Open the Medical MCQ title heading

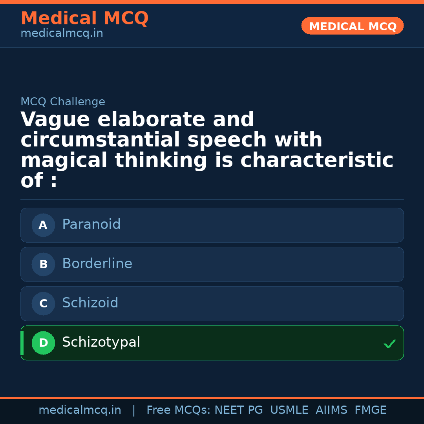click(x=84, y=18)
